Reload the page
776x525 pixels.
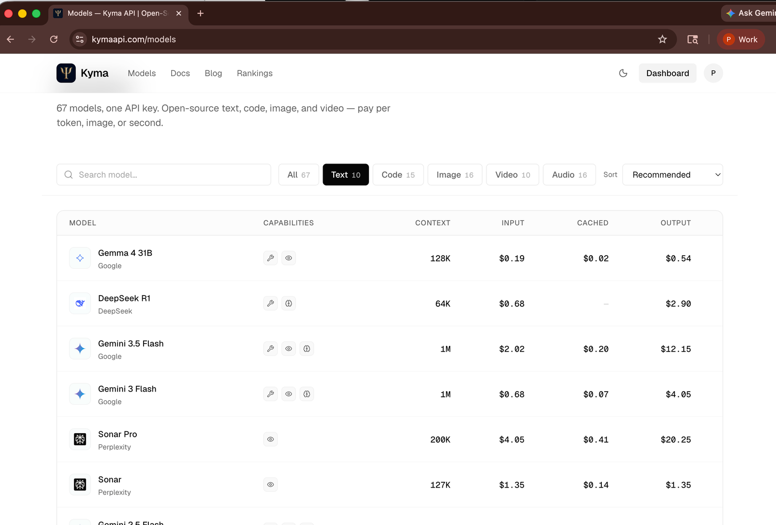[54, 39]
